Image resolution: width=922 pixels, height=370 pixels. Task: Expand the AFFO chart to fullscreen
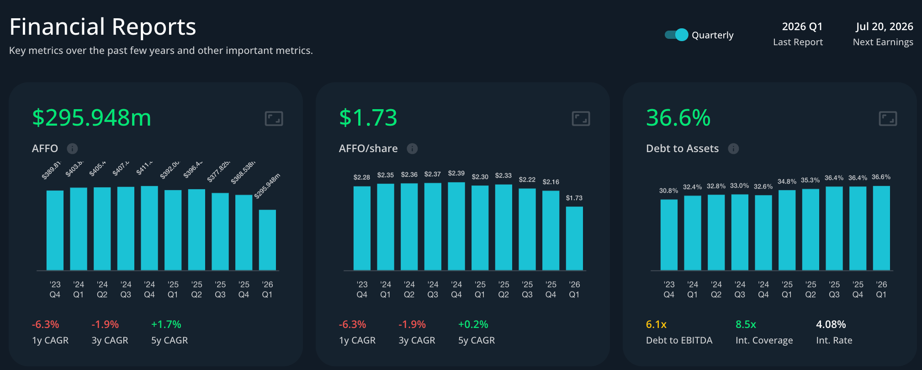[274, 119]
